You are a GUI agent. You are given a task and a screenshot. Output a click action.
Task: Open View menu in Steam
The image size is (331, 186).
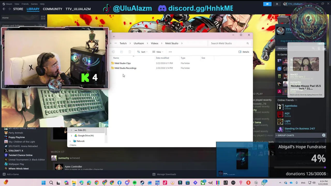click(x=17, y=4)
